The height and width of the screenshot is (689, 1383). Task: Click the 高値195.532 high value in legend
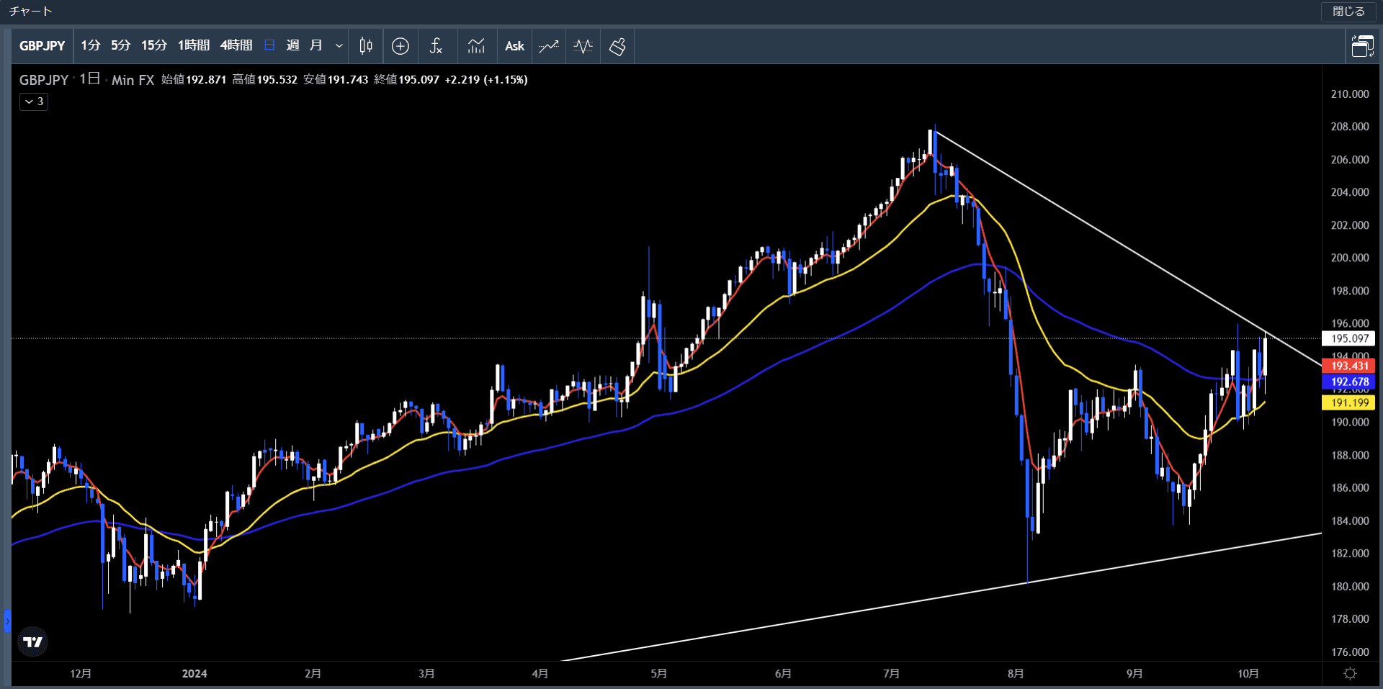point(264,80)
